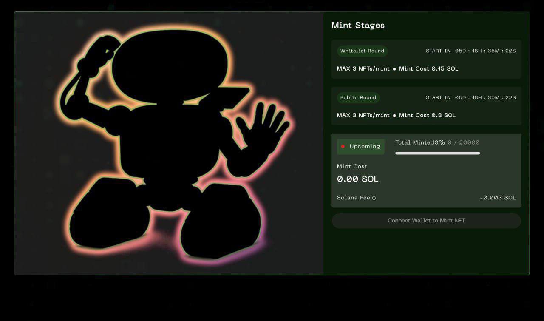Click the Total Minted 0% label

click(x=420, y=143)
